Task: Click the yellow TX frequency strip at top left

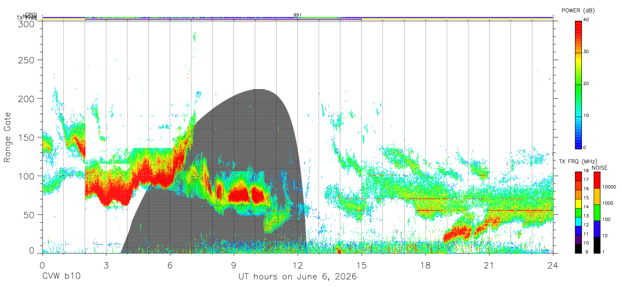Action: click(x=64, y=19)
